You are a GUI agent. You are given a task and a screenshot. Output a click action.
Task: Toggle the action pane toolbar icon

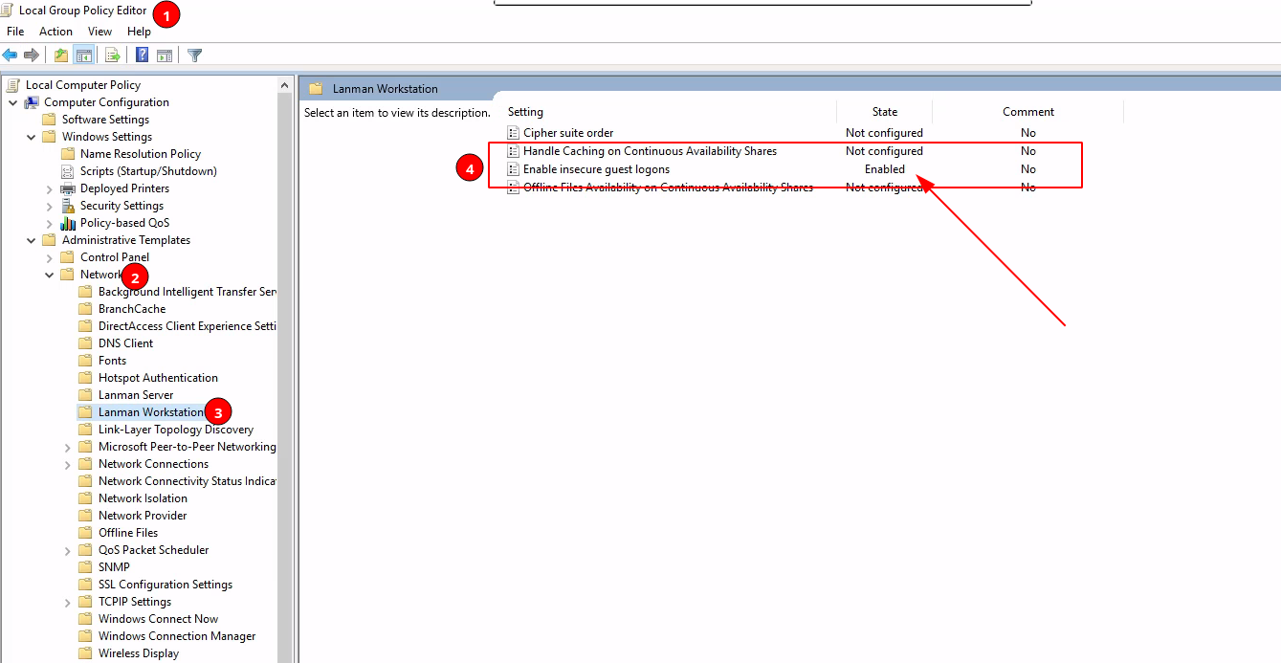(x=165, y=55)
